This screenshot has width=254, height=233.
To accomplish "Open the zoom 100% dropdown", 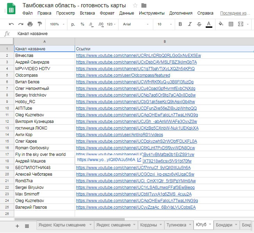I will click(x=57, y=24).
